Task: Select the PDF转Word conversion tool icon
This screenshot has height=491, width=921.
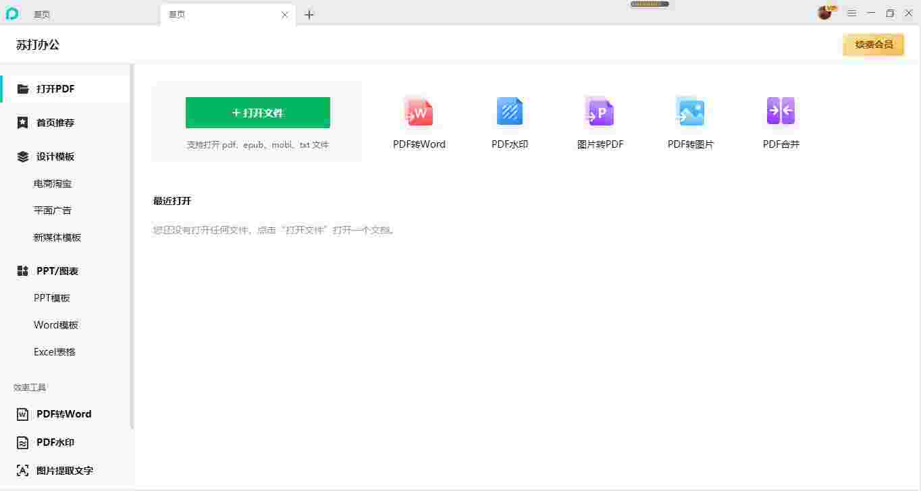Action: 419,111
